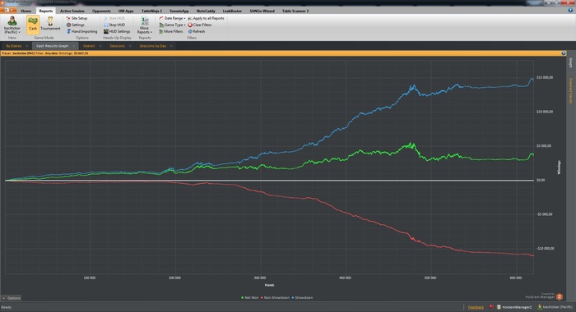Select Tournament game mode
Screen dimensions: 576x312
tap(50, 25)
